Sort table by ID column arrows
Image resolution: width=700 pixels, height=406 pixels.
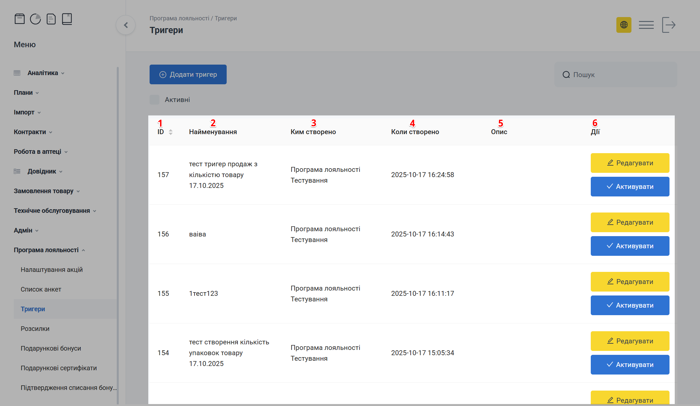point(171,132)
